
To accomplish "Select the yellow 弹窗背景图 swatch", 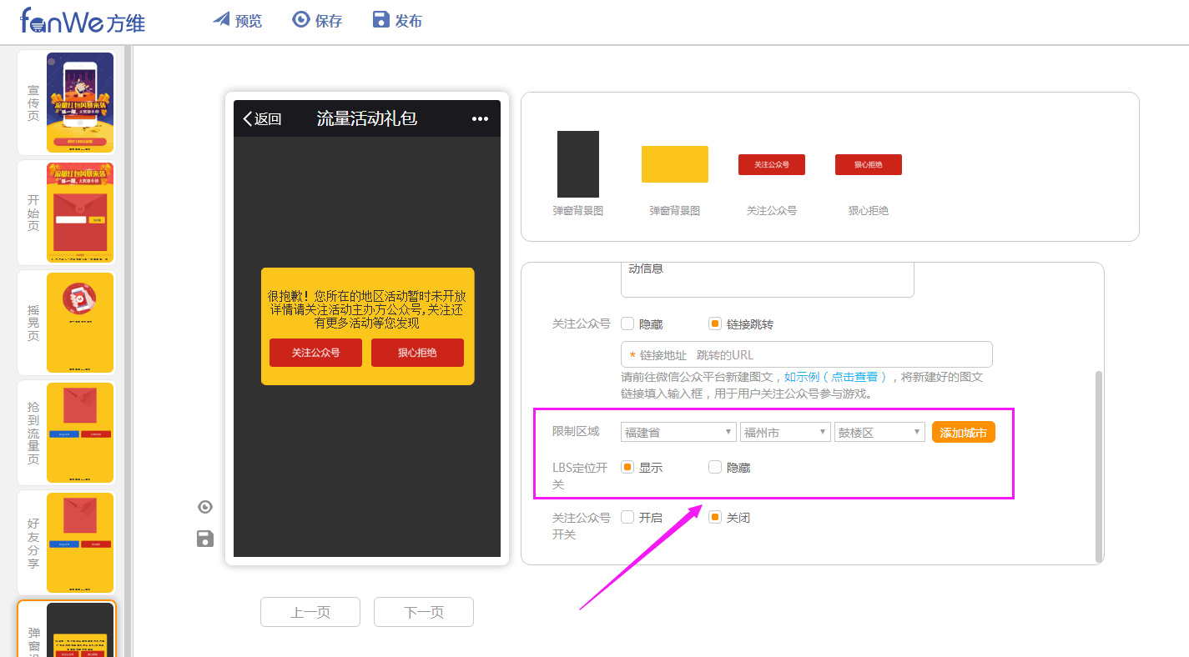I will (674, 164).
